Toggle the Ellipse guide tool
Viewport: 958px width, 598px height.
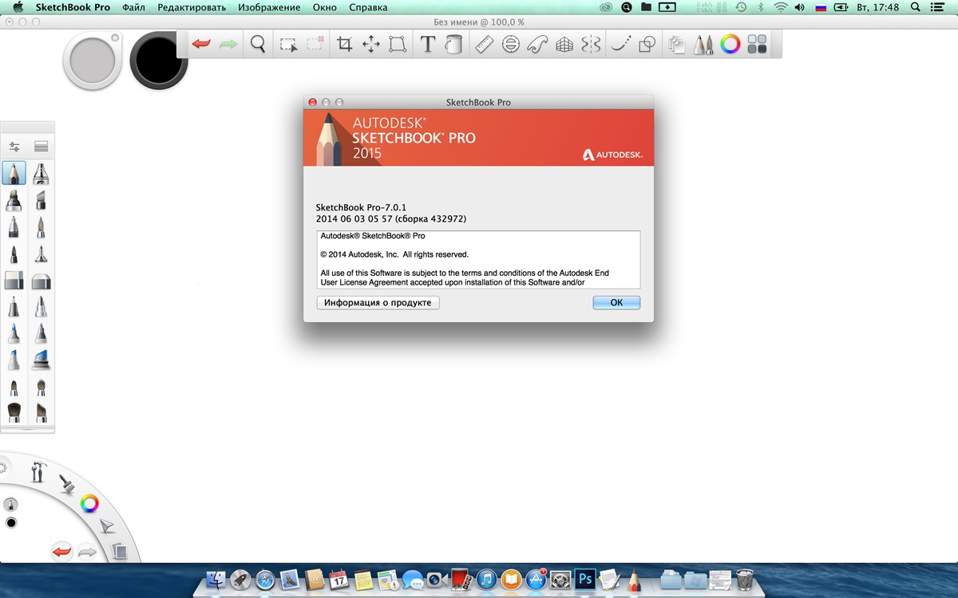click(x=512, y=45)
